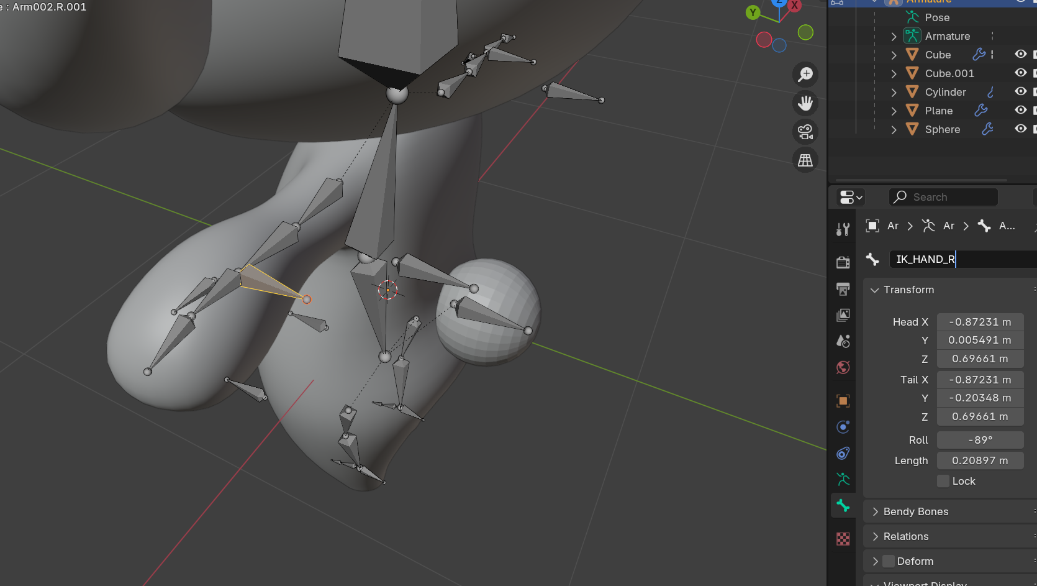The height and width of the screenshot is (586, 1037).
Task: Open the Texture properties tab
Action: (x=843, y=539)
